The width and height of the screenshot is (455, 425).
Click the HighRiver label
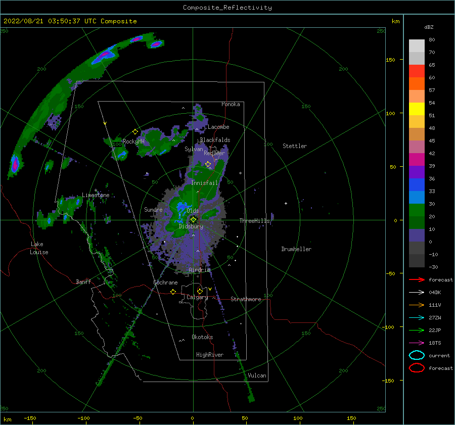210,355
